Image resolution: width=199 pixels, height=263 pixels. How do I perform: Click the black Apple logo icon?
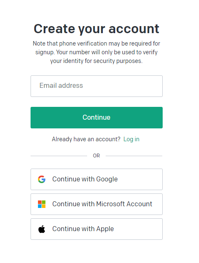coord(42,229)
